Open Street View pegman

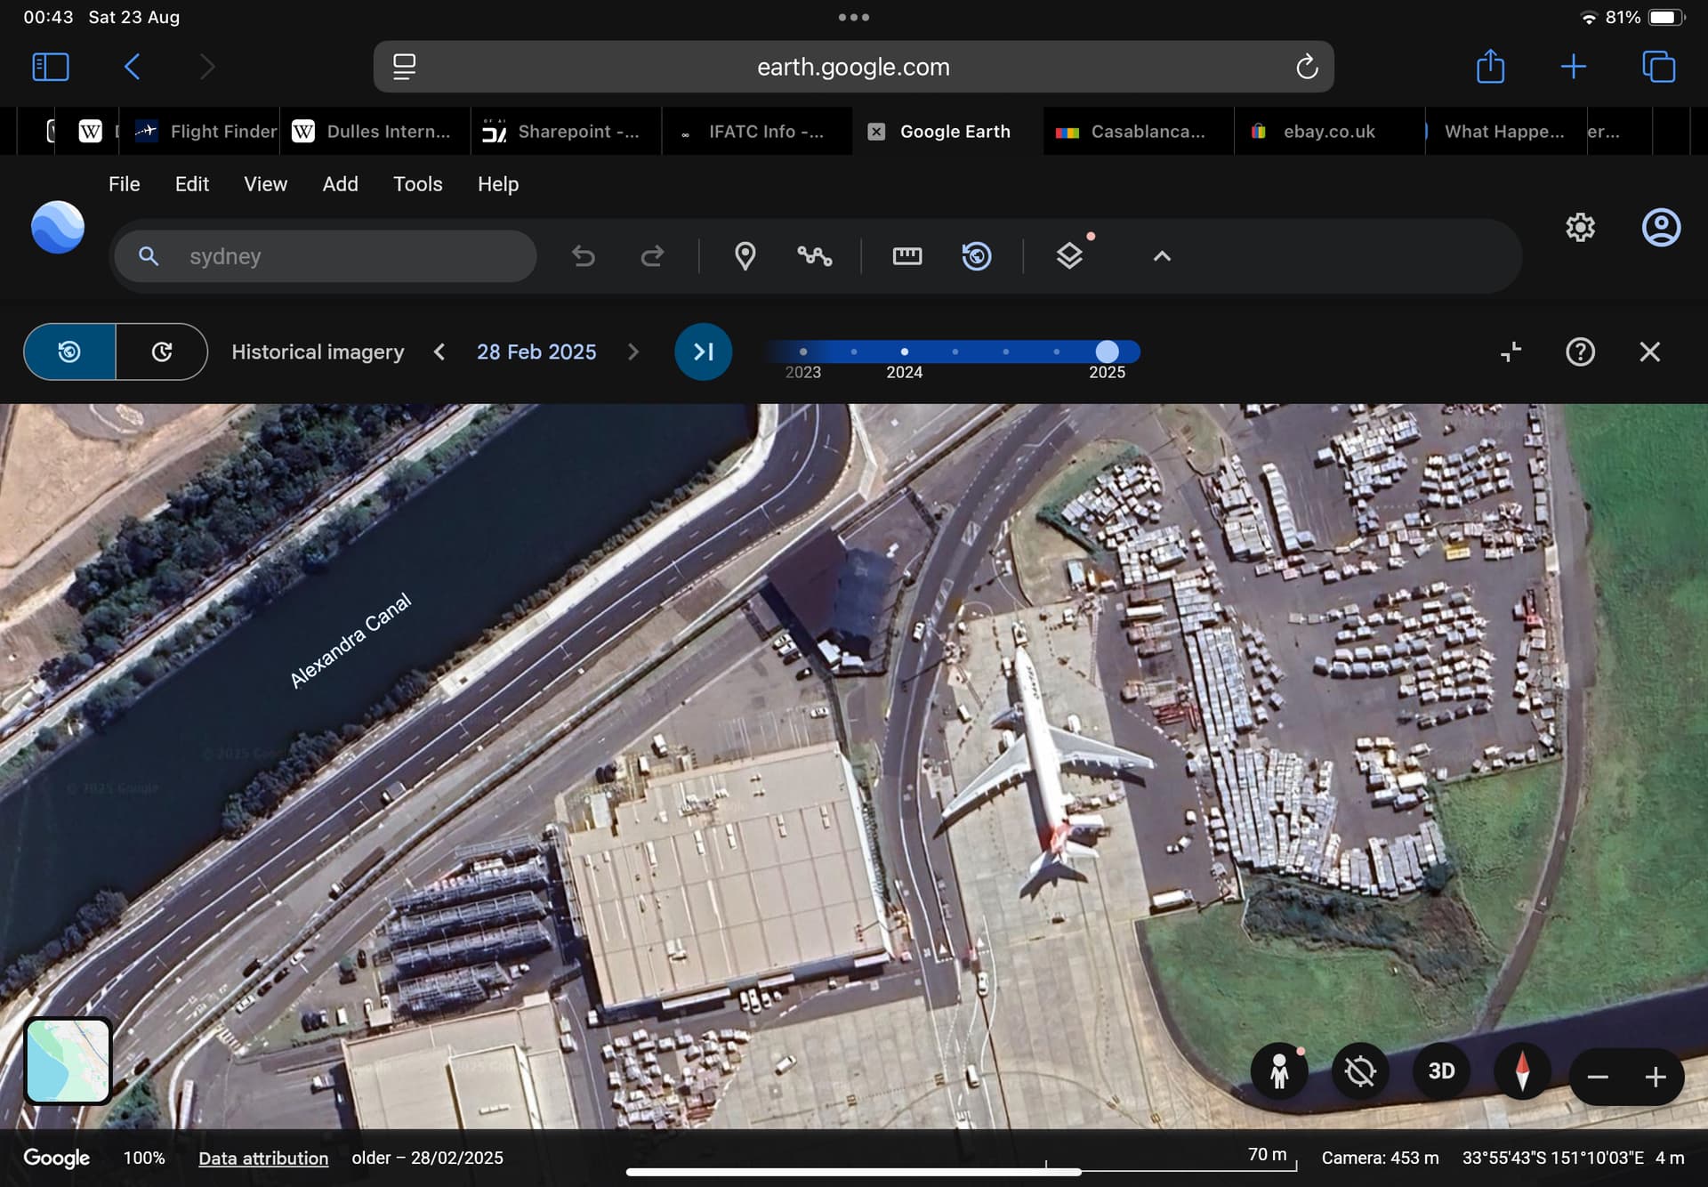click(x=1279, y=1072)
